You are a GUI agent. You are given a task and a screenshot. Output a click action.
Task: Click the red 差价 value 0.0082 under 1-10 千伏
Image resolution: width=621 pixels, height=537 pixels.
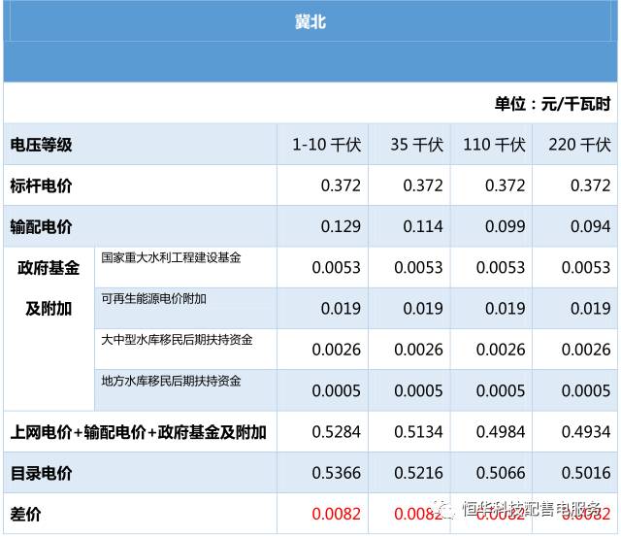tap(336, 514)
